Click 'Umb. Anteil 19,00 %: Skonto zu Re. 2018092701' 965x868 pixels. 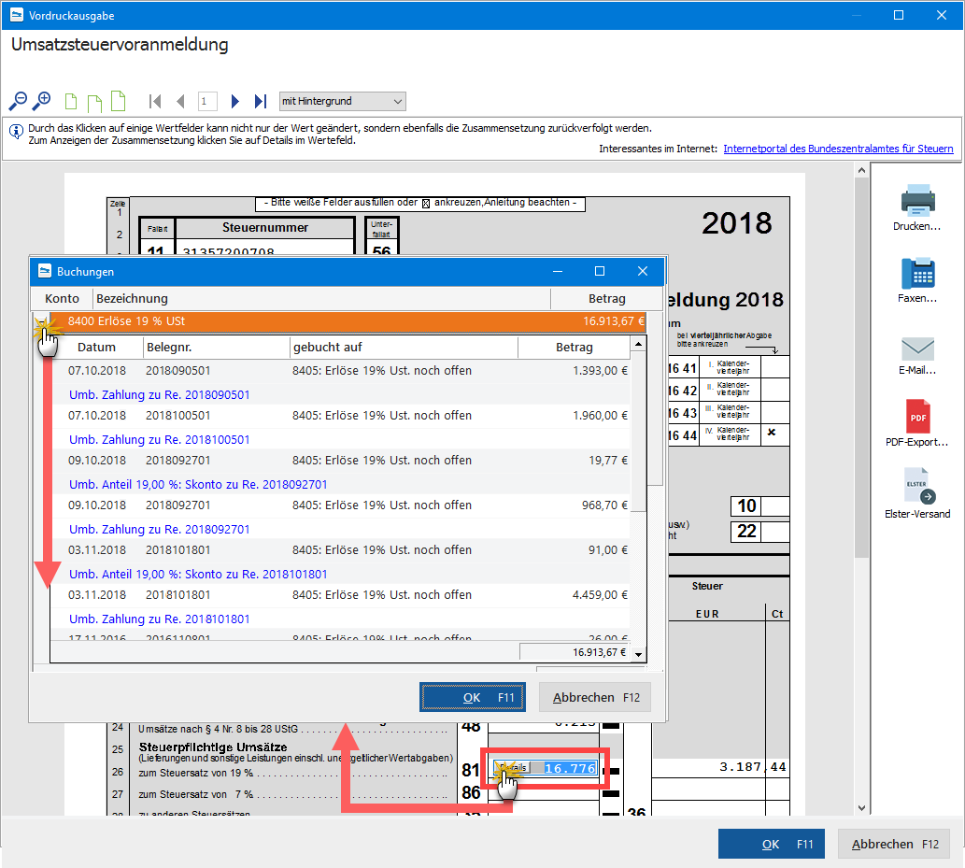click(198, 485)
